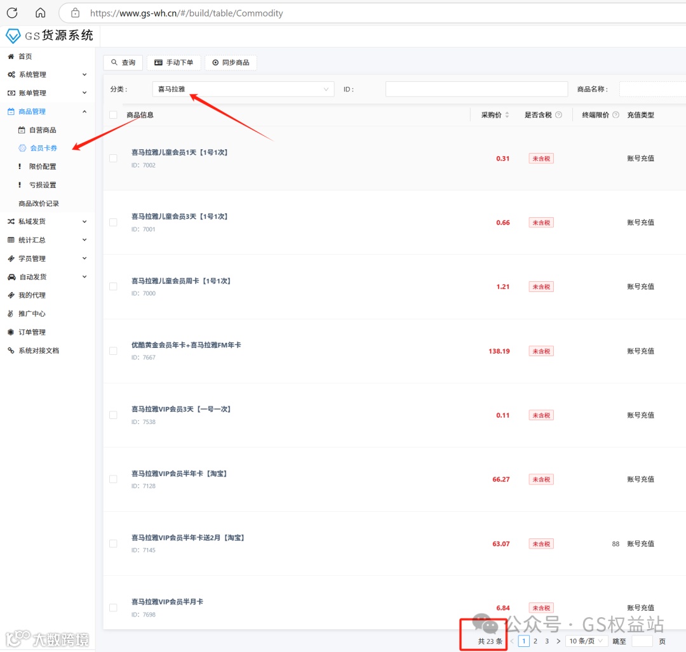This screenshot has height=652, width=686.
Task: Check the row for 优酷黄金会员年卡+喜马拉雅FM年卡
Action: [113, 350]
